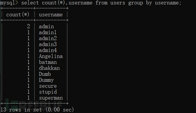Click the 'select' keyword in the query
The height and width of the screenshot is (113, 196).
(x=30, y=3)
